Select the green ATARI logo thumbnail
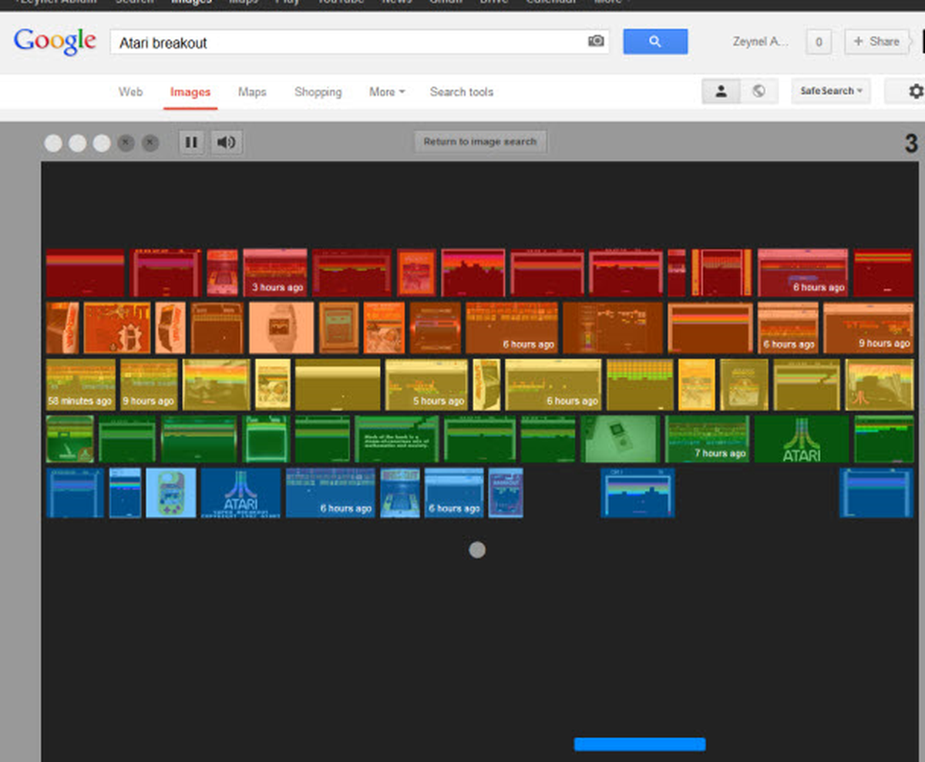Viewport: 925px width, 762px height. tap(802, 439)
